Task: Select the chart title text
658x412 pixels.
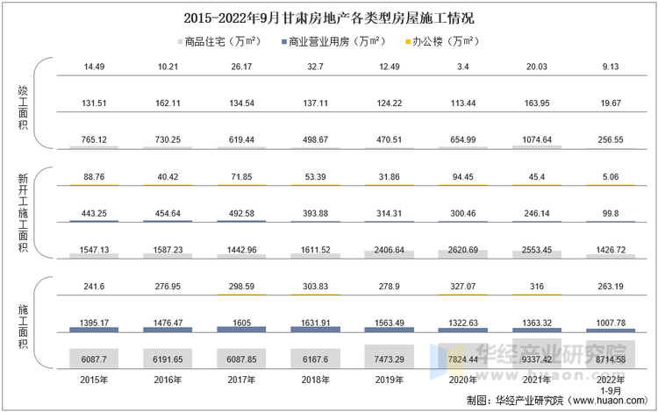Action: [329, 18]
